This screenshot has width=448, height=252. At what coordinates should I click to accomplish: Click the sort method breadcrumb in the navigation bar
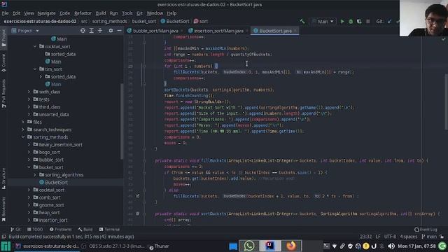pyautogui.click(x=201, y=22)
